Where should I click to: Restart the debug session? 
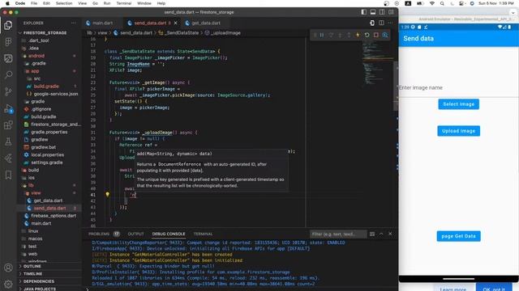pyautogui.click(x=367, y=35)
